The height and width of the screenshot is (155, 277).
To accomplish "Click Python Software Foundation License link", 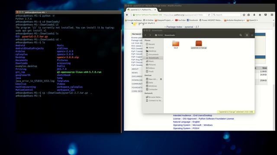I will click(216, 119).
